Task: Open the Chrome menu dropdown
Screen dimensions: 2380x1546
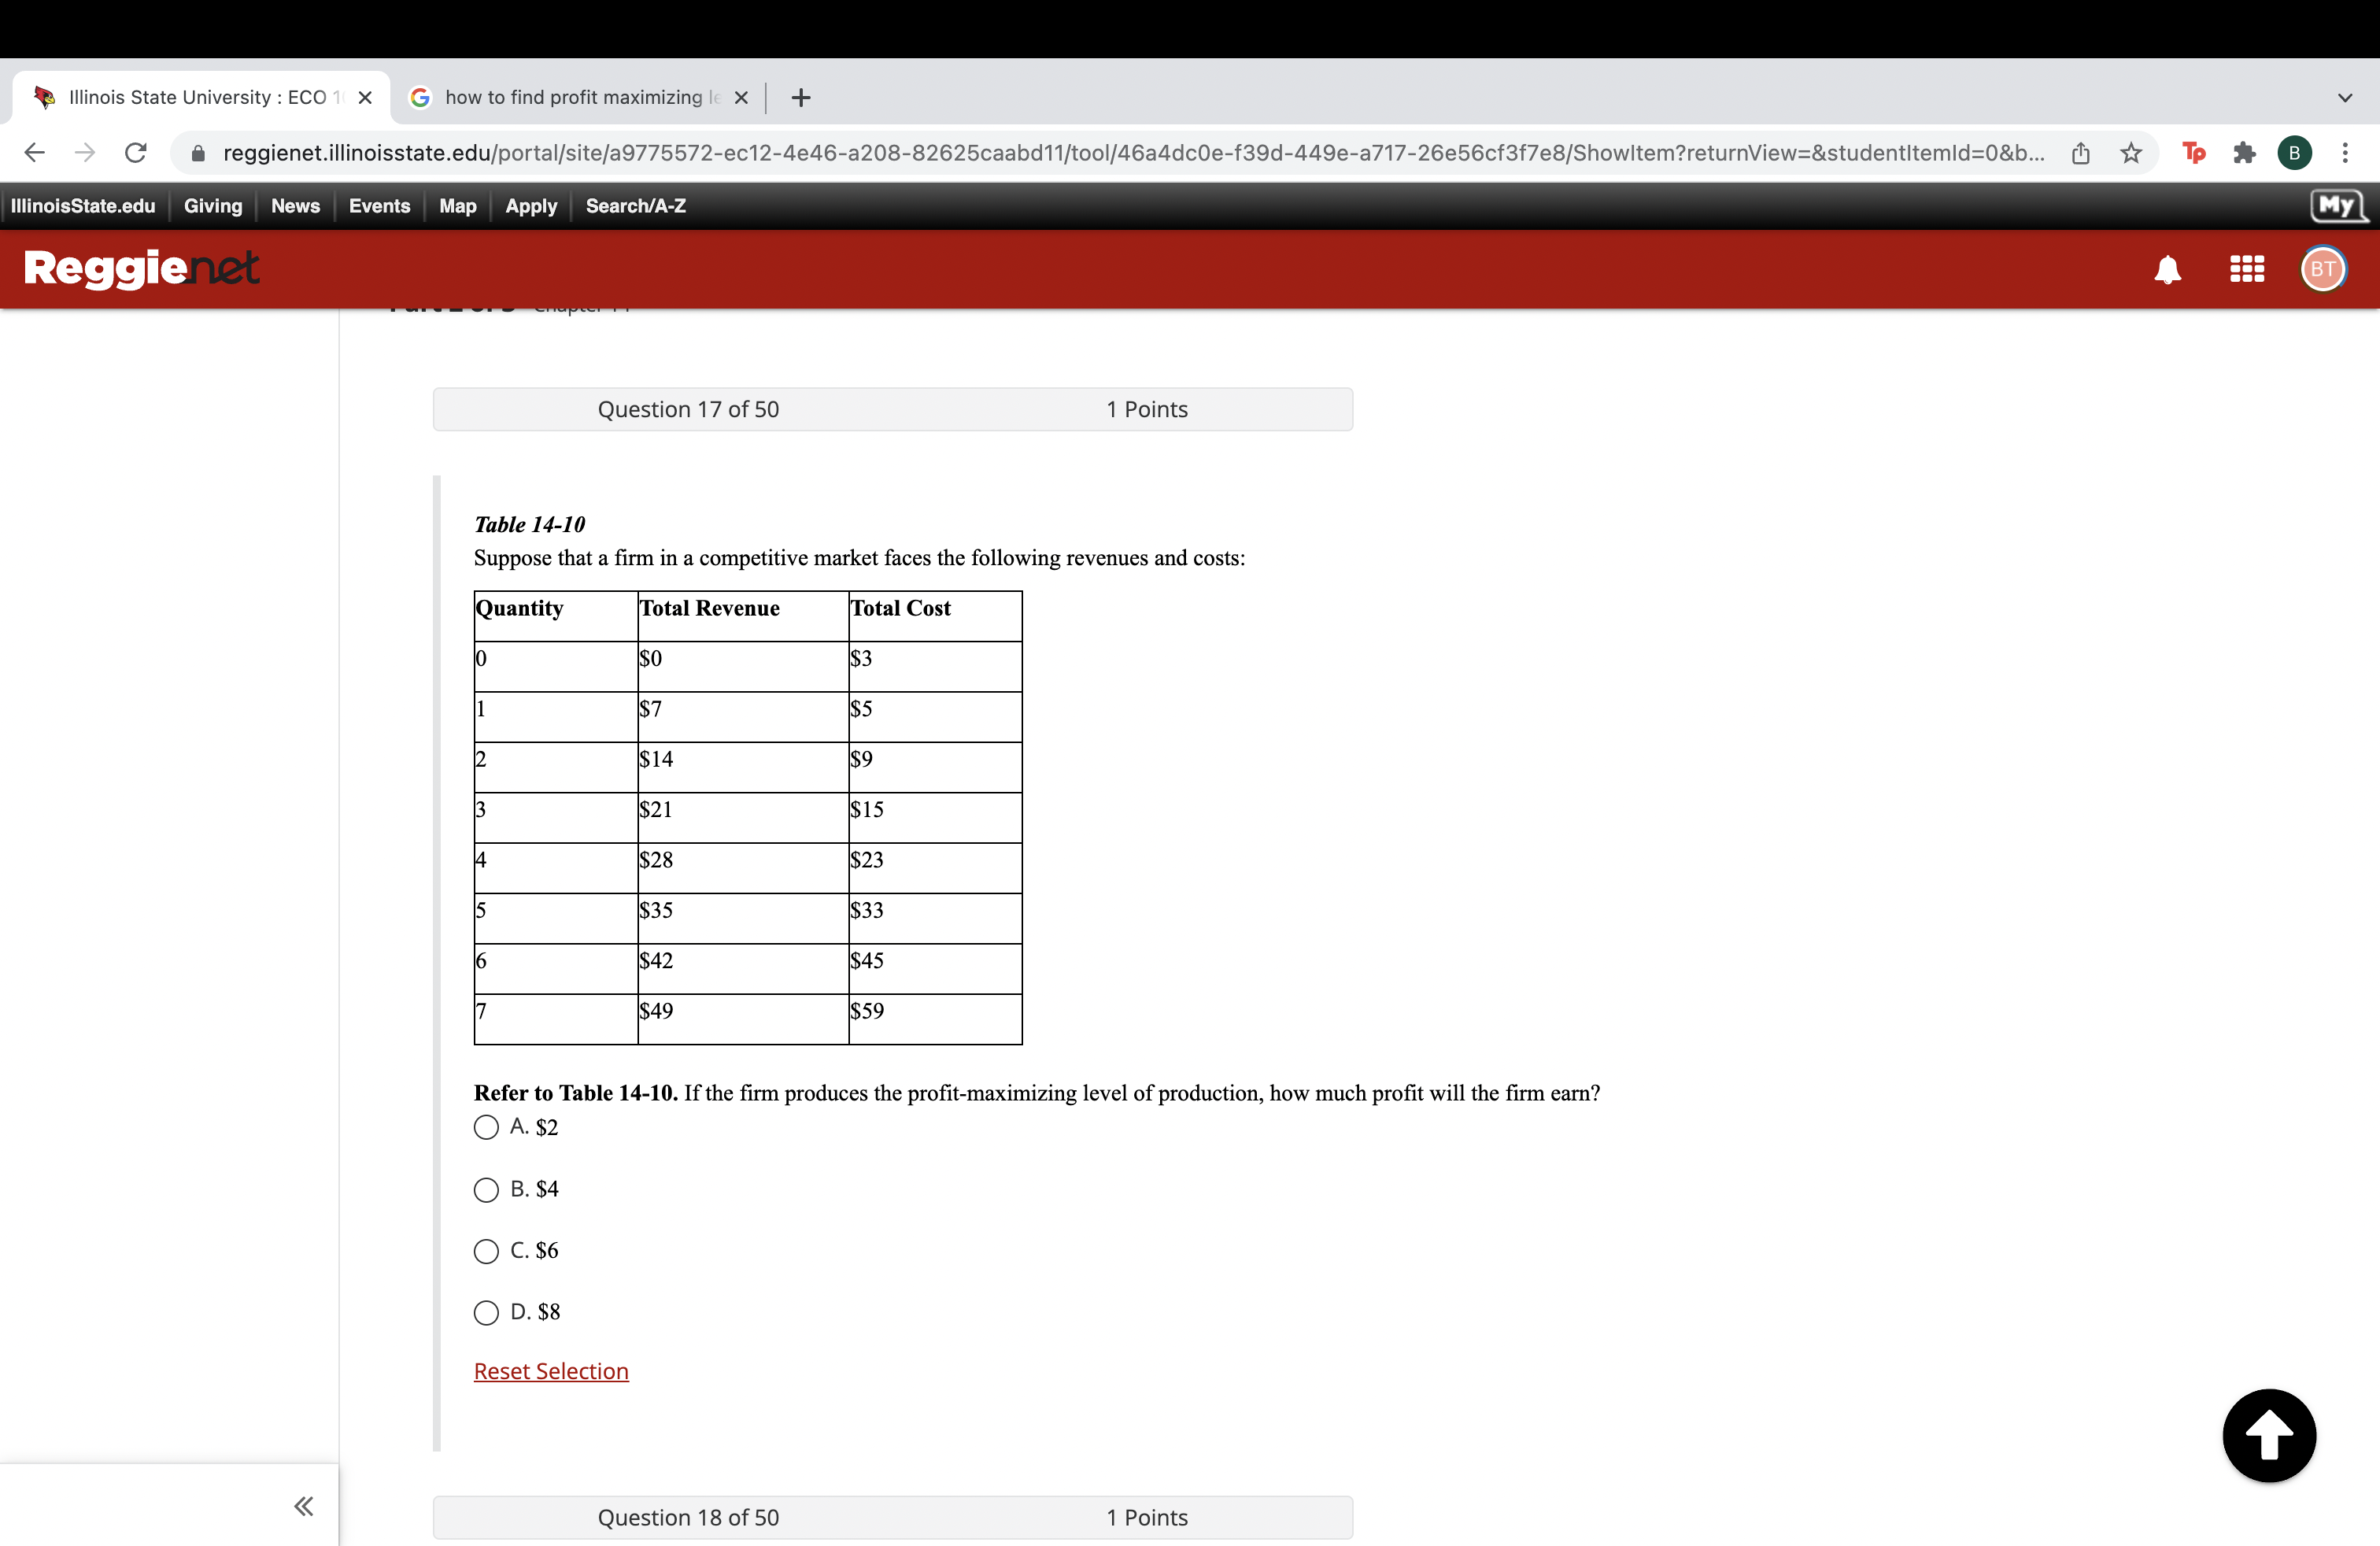Action: 2347,152
